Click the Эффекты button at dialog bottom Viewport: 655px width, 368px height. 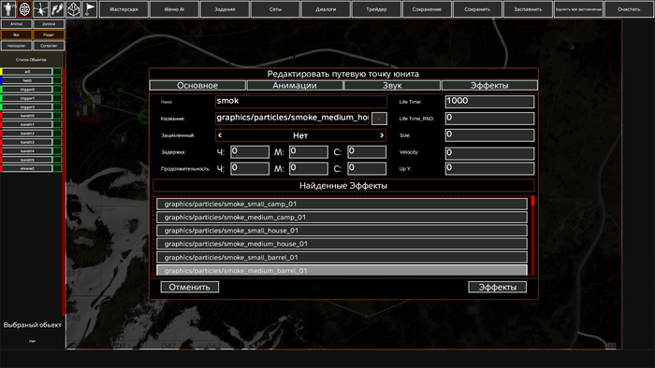(x=497, y=287)
